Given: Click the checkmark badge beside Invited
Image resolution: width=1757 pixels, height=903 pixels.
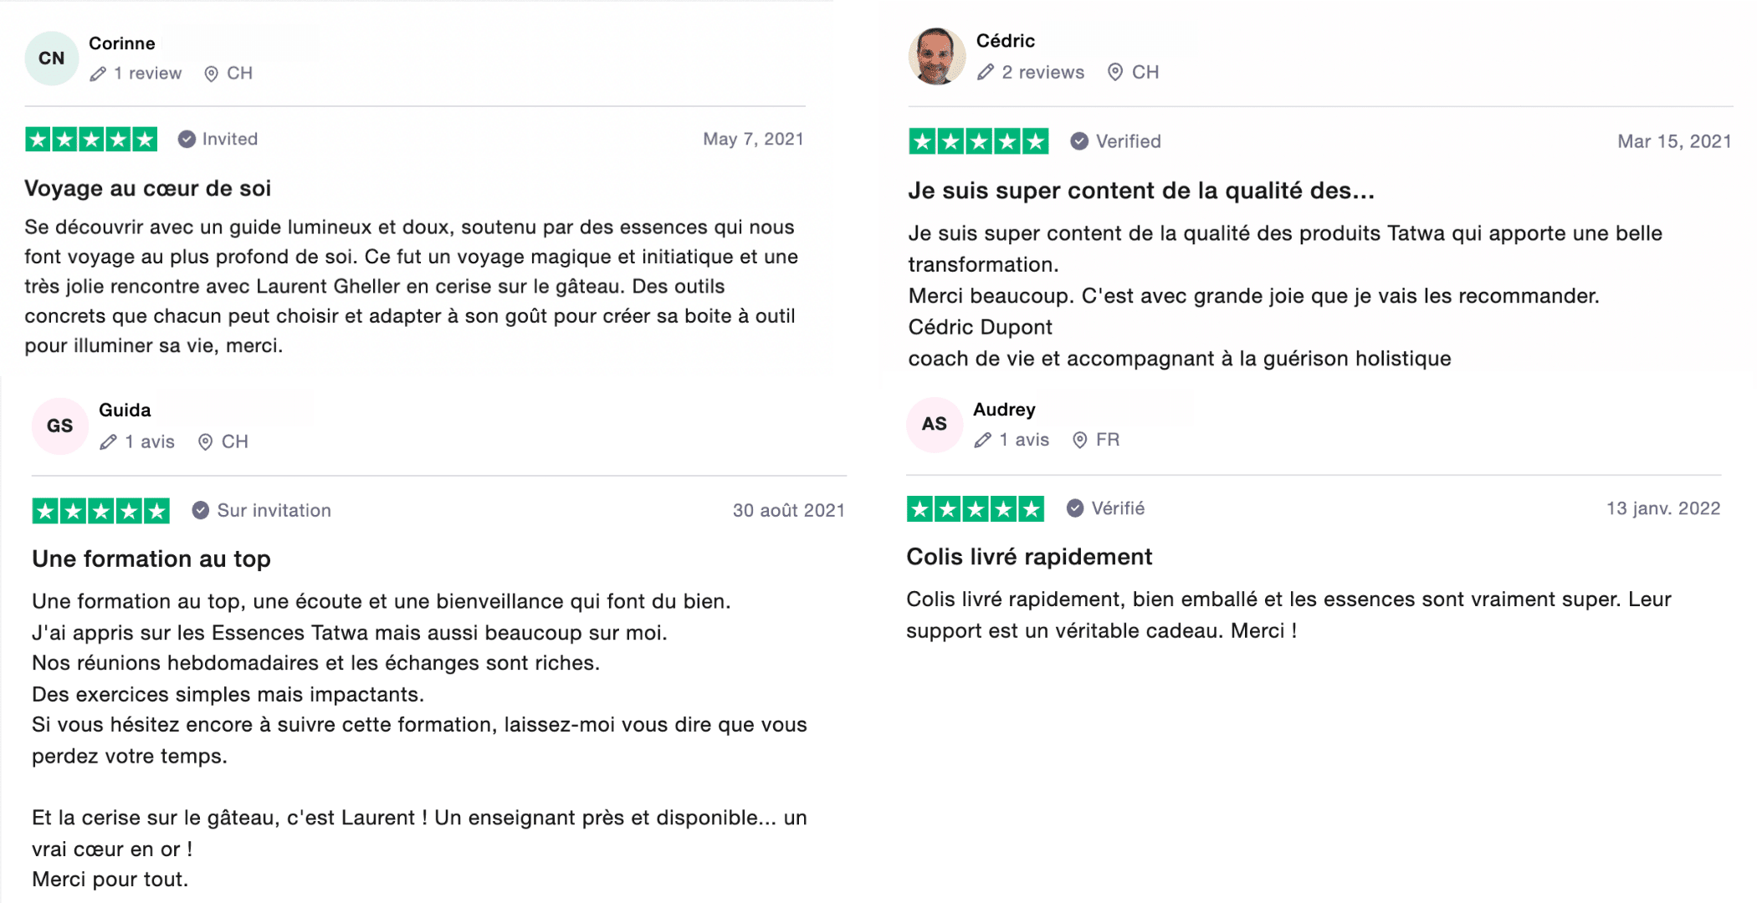Looking at the screenshot, I should pyautogui.click(x=187, y=140).
